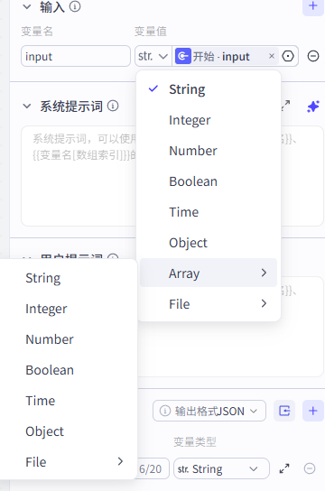325x491 pixels.
Task: Collapse the 系统提示词 section chevron
Action: (27, 107)
